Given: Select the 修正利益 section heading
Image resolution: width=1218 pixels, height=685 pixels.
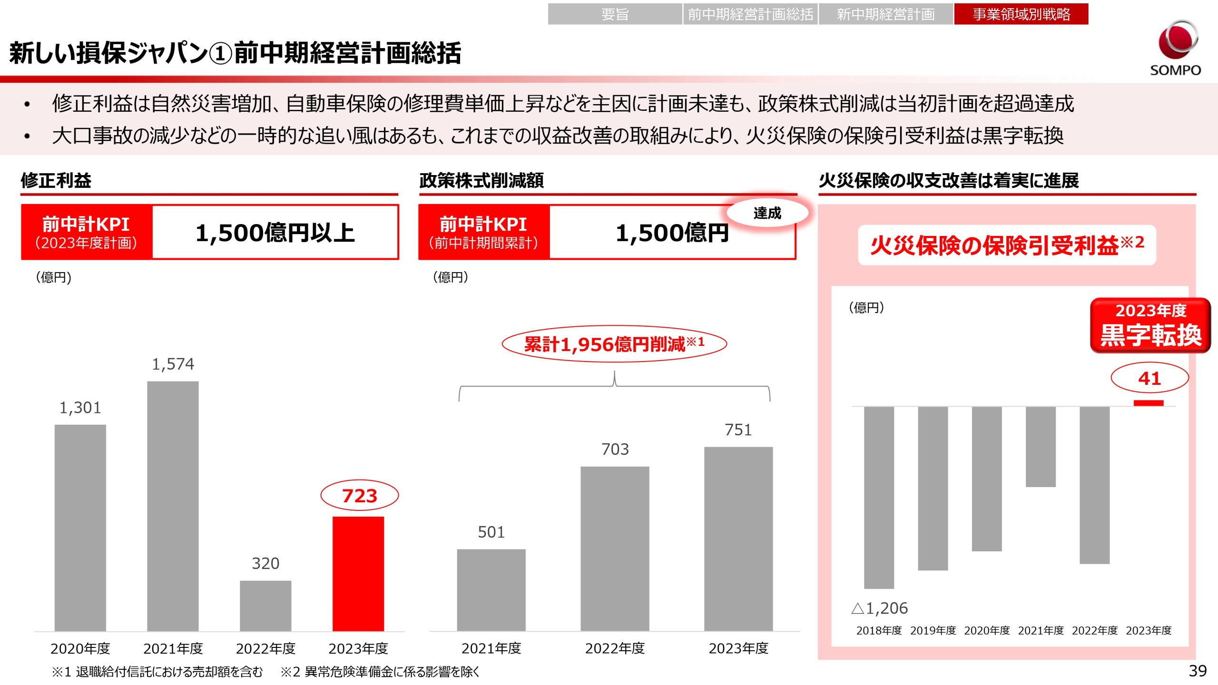Looking at the screenshot, I should click(x=56, y=181).
